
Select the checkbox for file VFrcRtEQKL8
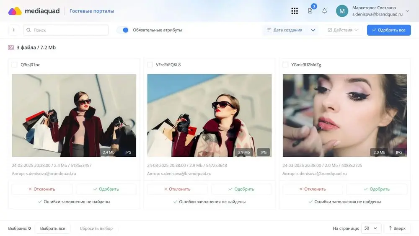coord(150,65)
